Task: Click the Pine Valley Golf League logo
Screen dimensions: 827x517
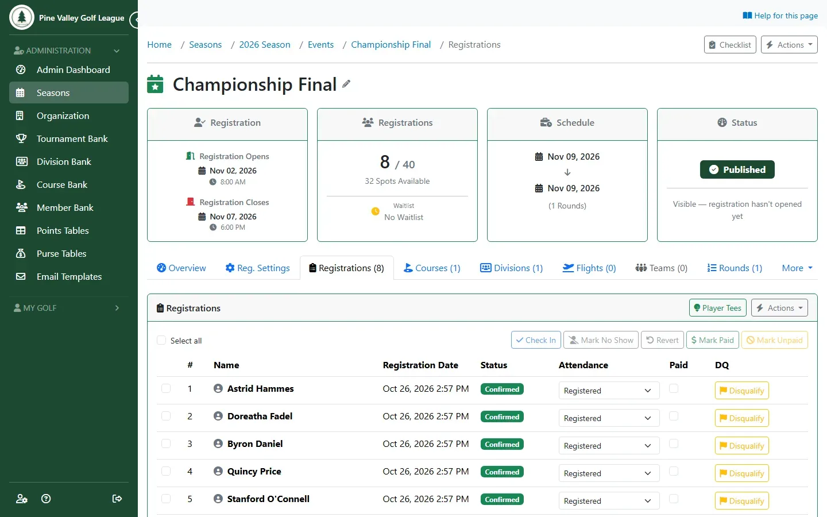Action: pyautogui.click(x=22, y=17)
